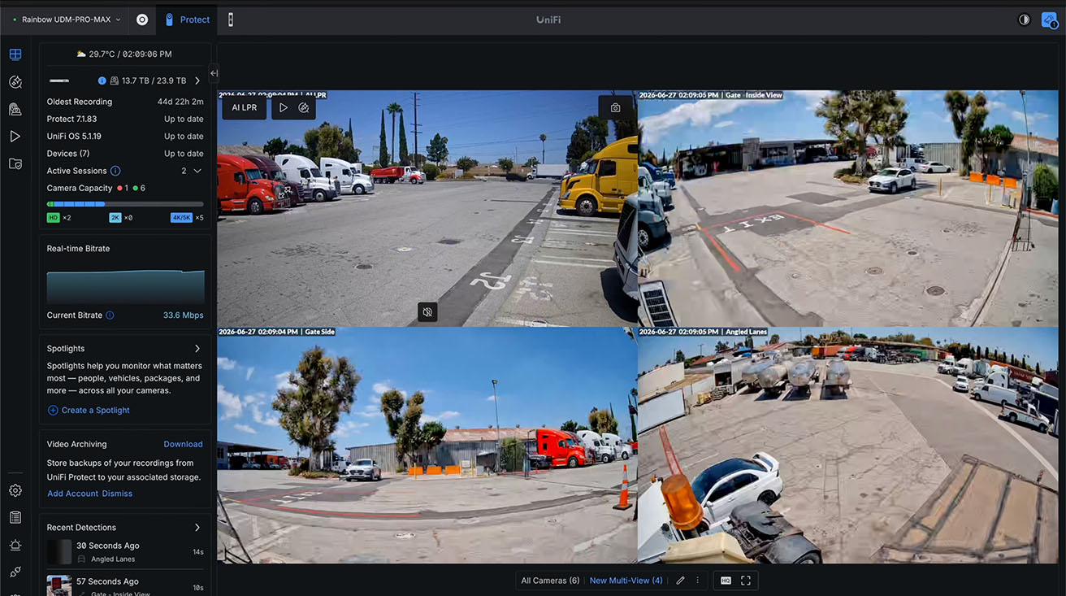Open the Playback sidebar icon
The image size is (1066, 596).
15,137
